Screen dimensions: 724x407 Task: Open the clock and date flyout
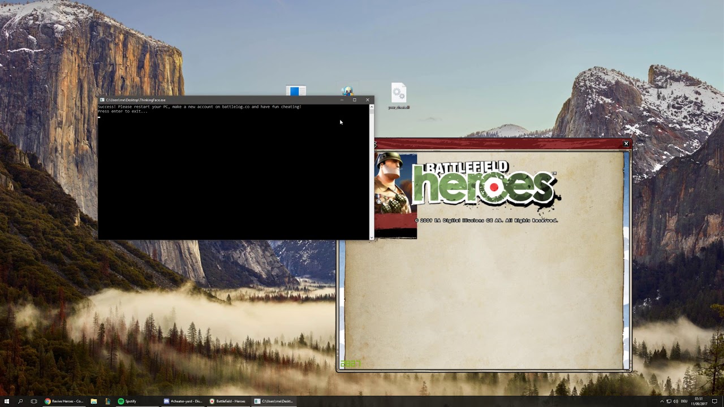click(x=699, y=401)
